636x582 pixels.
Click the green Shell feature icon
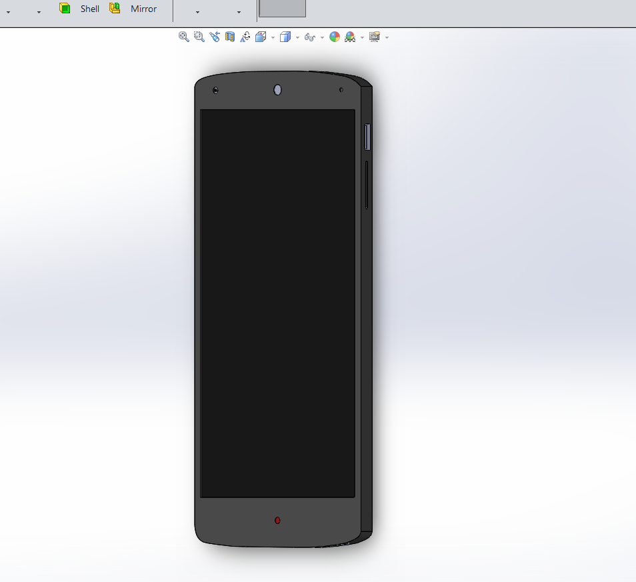65,9
